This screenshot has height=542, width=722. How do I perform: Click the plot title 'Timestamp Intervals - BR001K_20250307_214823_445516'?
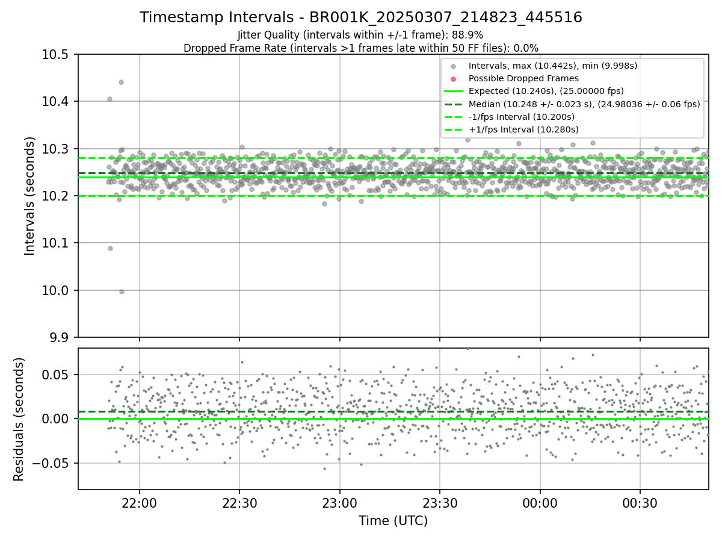[x=361, y=17]
